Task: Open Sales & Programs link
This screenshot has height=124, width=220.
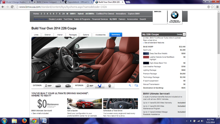Action: click(x=82, y=19)
